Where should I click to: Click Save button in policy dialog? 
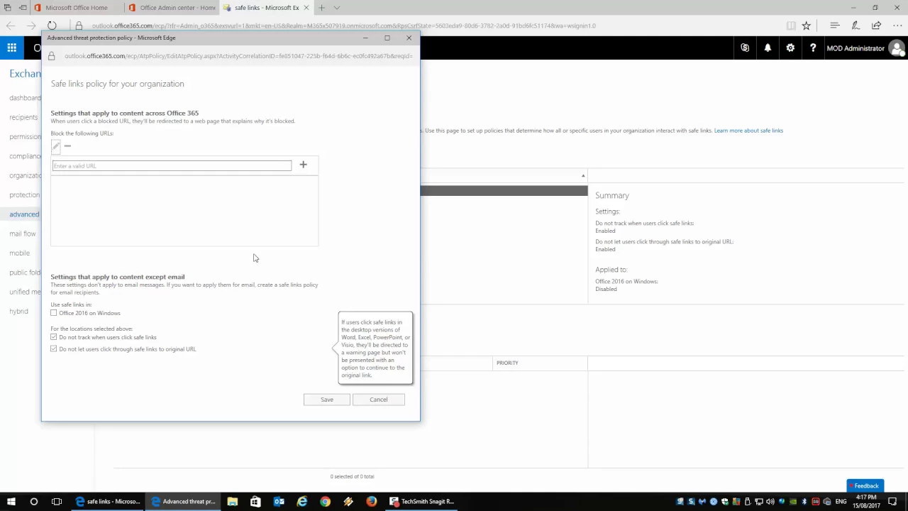326,400
